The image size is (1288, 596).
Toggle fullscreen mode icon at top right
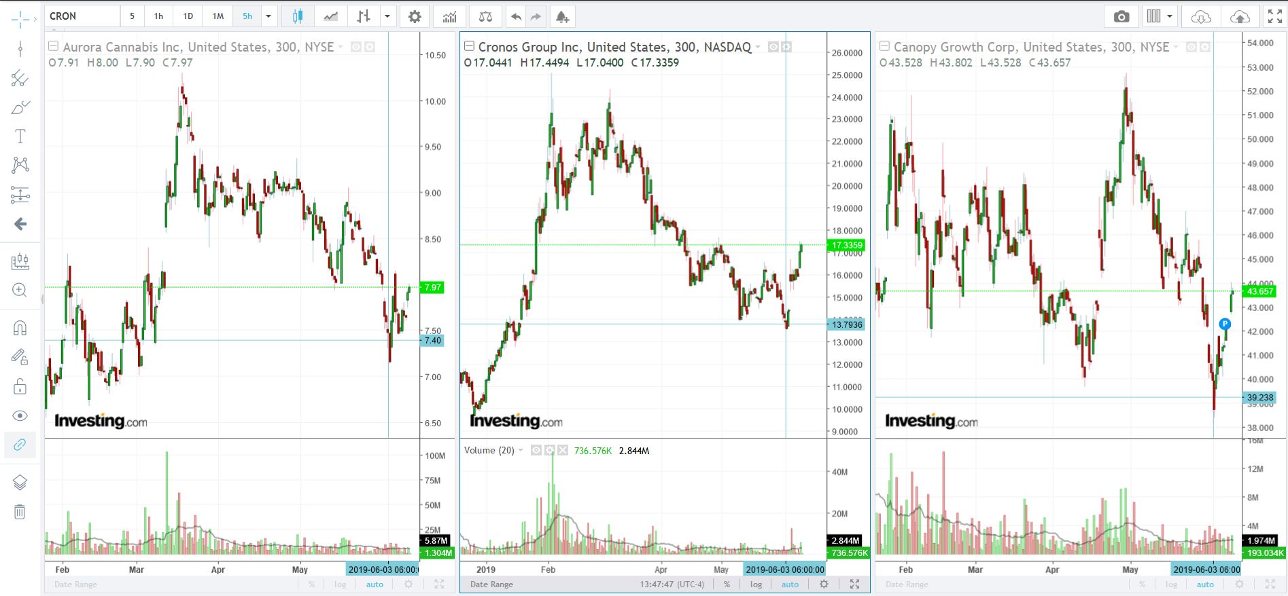pos(1275,16)
